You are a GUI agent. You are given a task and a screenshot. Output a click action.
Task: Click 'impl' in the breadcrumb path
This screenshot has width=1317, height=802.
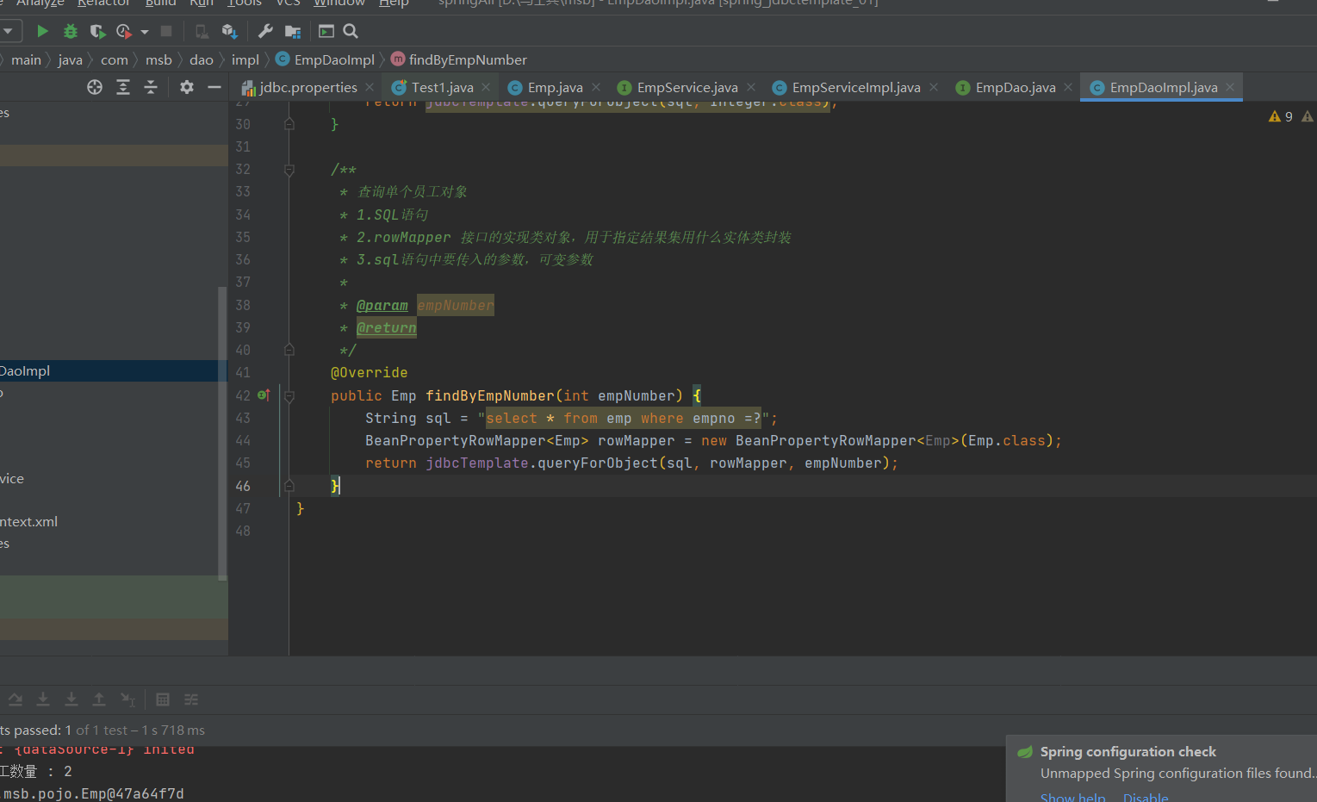(245, 59)
